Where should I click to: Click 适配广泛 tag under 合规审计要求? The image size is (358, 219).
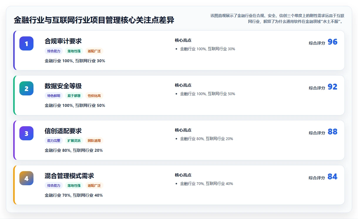click(94, 51)
